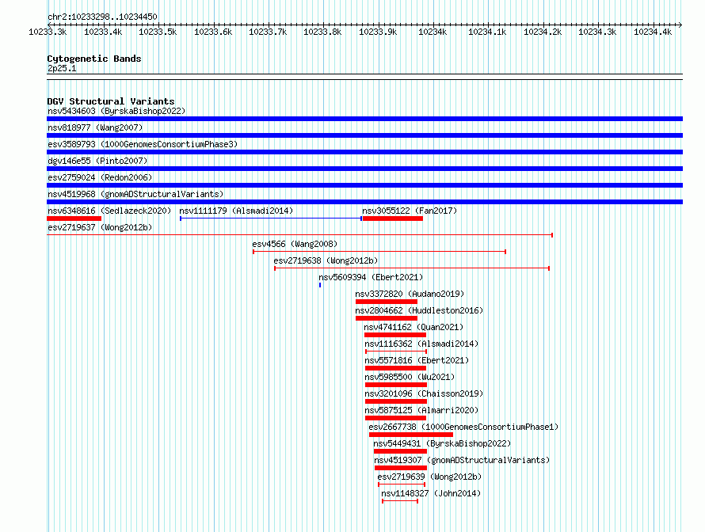Click red bar of esv2667738
Image resolution: width=705 pixels, height=532 pixels.
[x=411, y=435]
